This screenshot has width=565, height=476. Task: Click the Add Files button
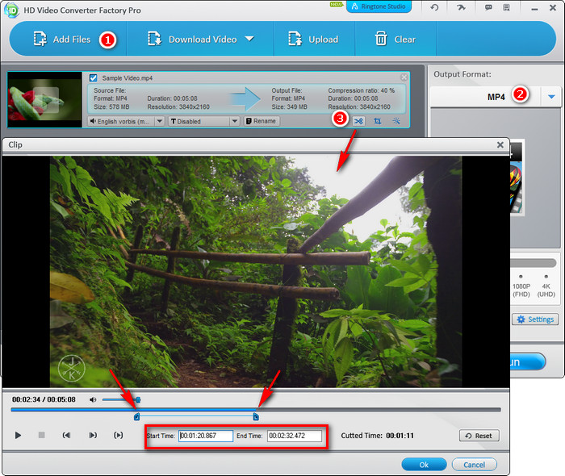(x=62, y=39)
